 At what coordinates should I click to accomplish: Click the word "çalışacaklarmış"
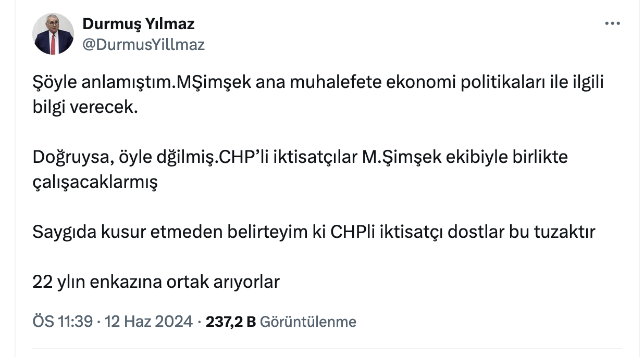click(95, 183)
